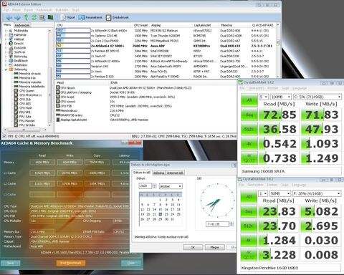Switch to the Internet idő tab
The height and width of the screenshot is (275, 344).
click(x=175, y=173)
